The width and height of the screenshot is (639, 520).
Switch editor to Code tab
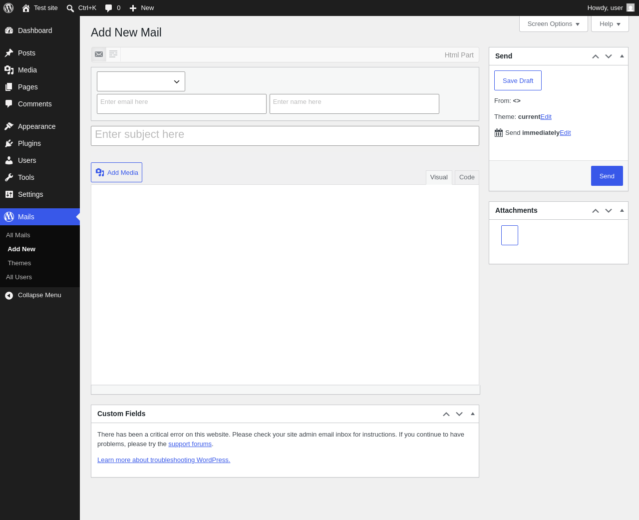467,177
